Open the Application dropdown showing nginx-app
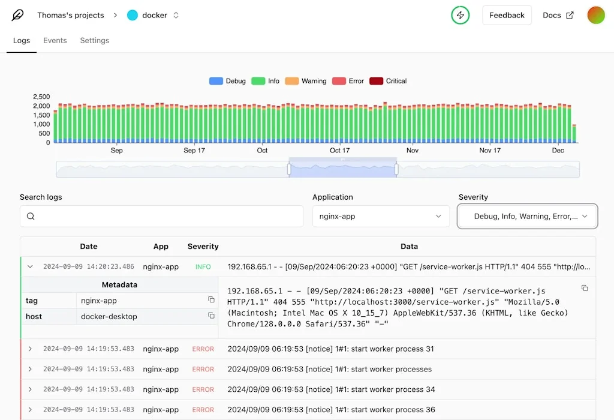 point(381,216)
